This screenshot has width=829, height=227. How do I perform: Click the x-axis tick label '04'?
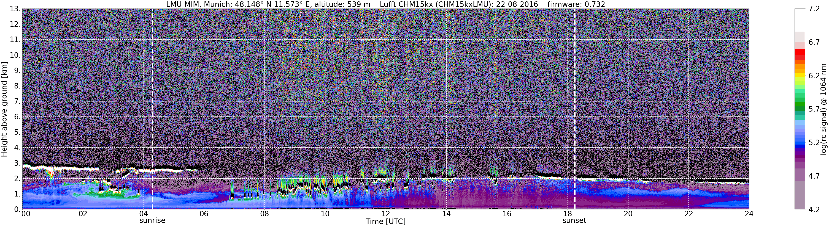pos(144,214)
